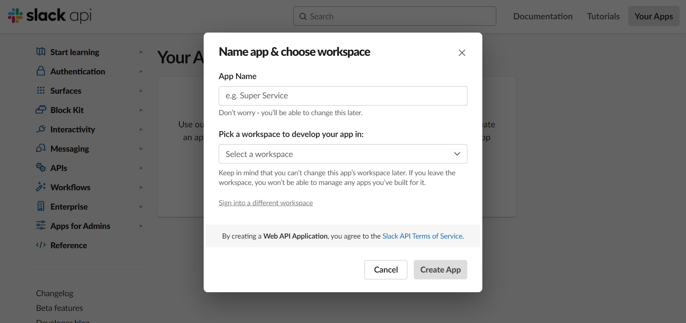
Task: Expand the Apps for Admins arrow
Action: click(x=141, y=226)
